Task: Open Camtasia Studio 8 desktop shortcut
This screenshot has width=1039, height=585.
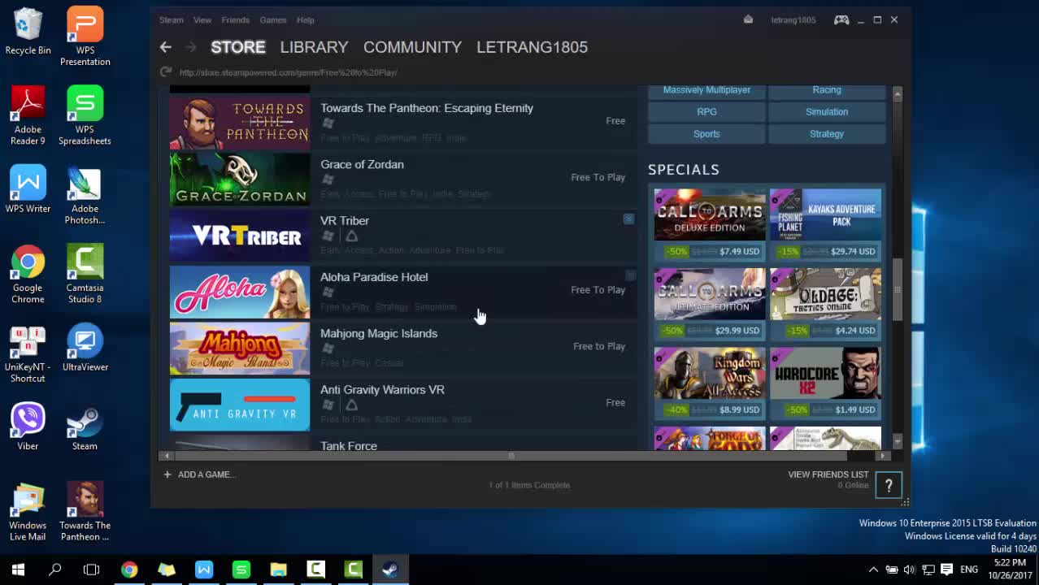Action: [85, 275]
